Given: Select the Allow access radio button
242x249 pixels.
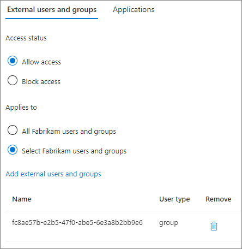Looking at the screenshot, I should (x=13, y=61).
